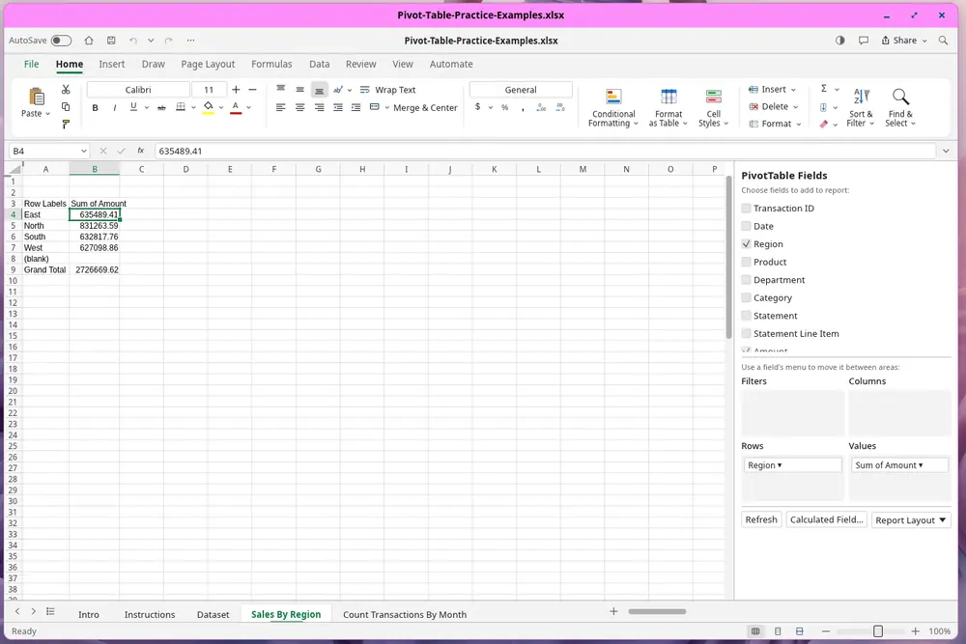Image resolution: width=966 pixels, height=644 pixels.
Task: Open Count Transactions By Month sheet
Action: click(405, 614)
